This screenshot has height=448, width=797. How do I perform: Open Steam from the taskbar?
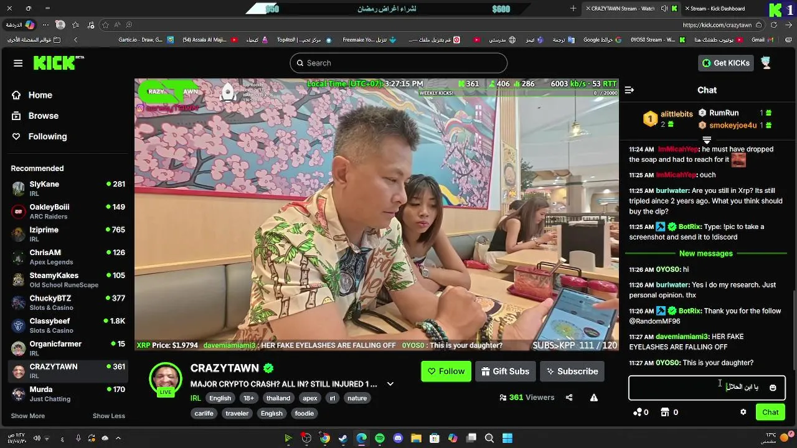(343, 438)
